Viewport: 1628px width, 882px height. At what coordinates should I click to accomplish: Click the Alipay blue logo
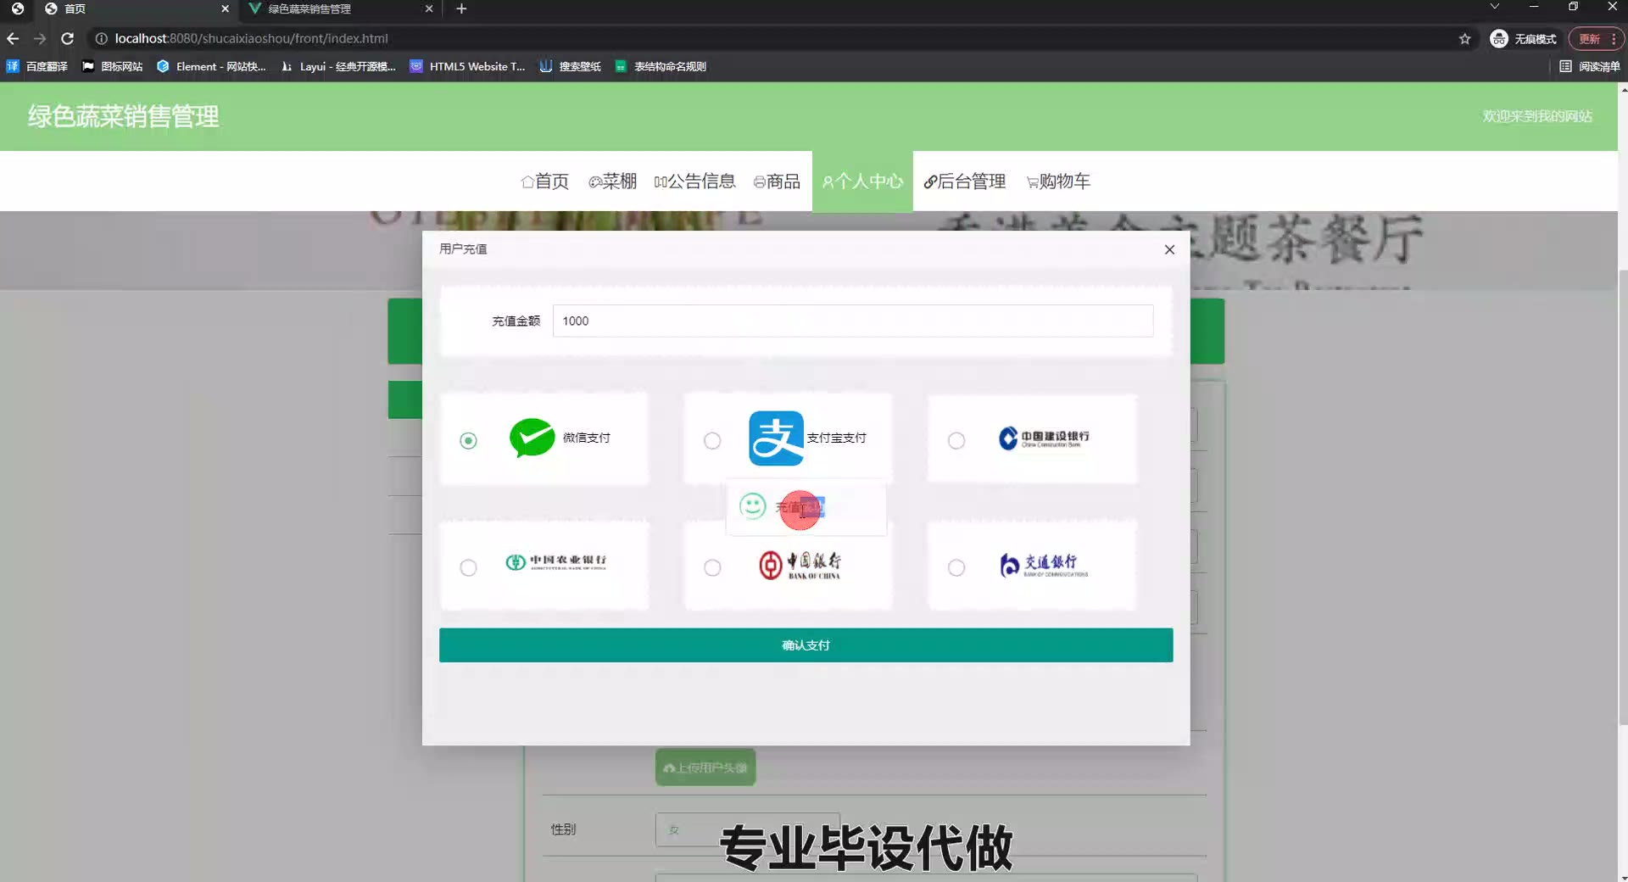pos(776,438)
